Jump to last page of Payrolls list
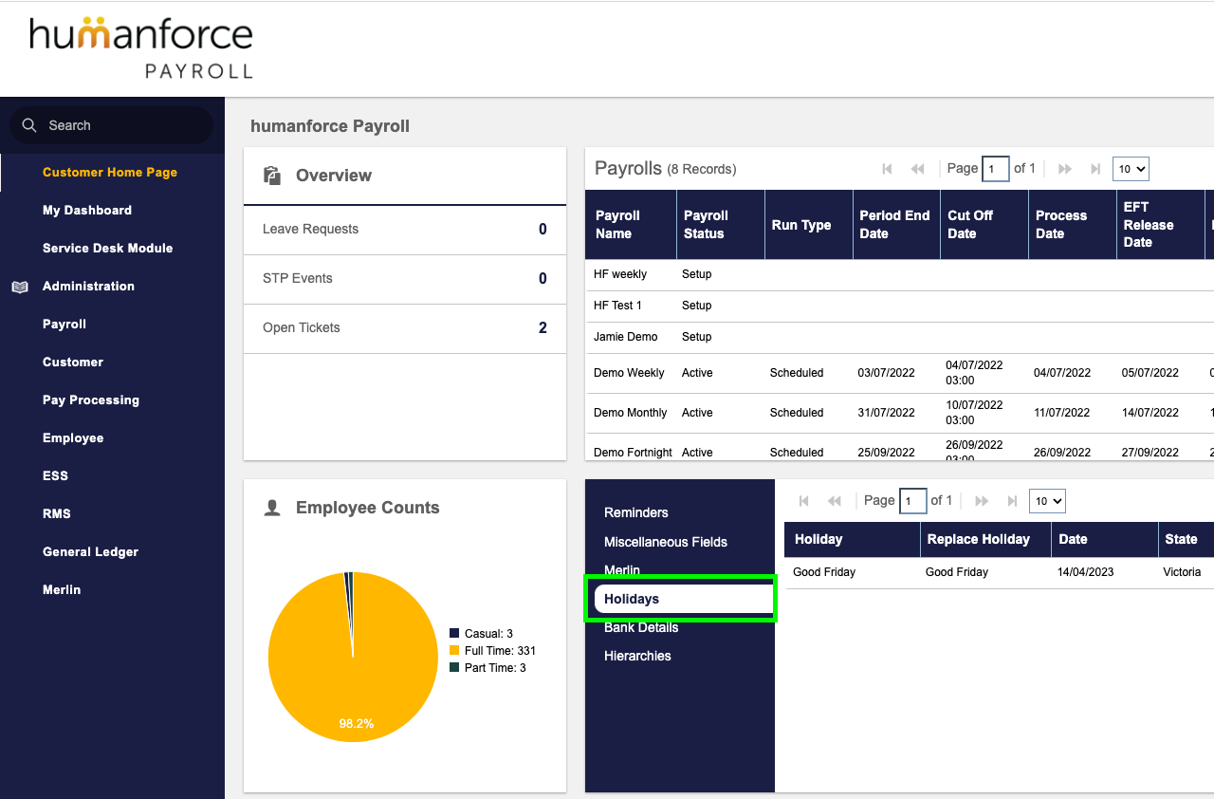Screen dimensions: 1214x799 1095,168
